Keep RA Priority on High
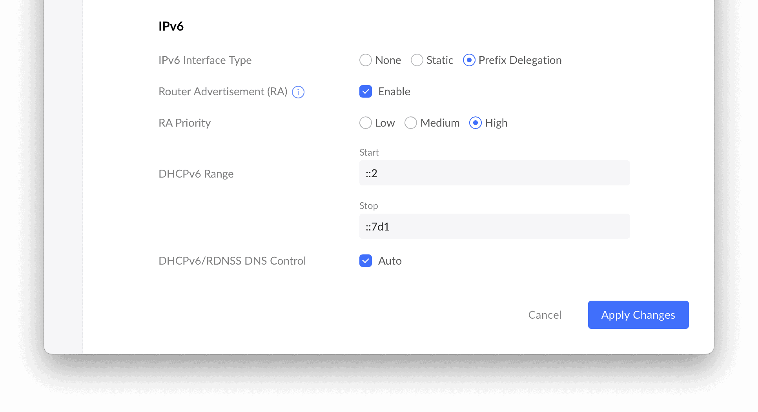 point(475,123)
